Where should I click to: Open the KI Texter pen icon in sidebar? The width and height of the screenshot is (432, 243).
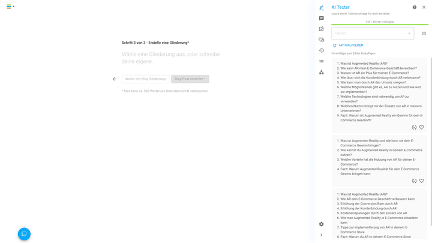point(322,8)
